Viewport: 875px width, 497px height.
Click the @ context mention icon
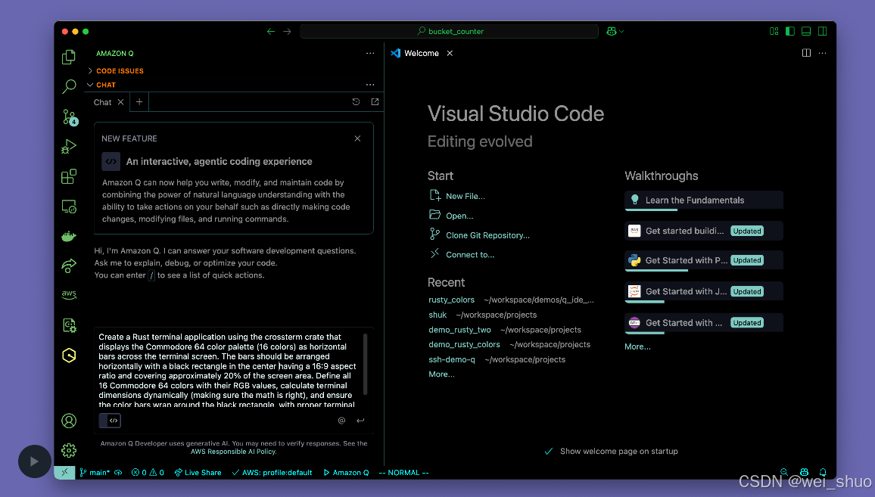click(x=341, y=421)
